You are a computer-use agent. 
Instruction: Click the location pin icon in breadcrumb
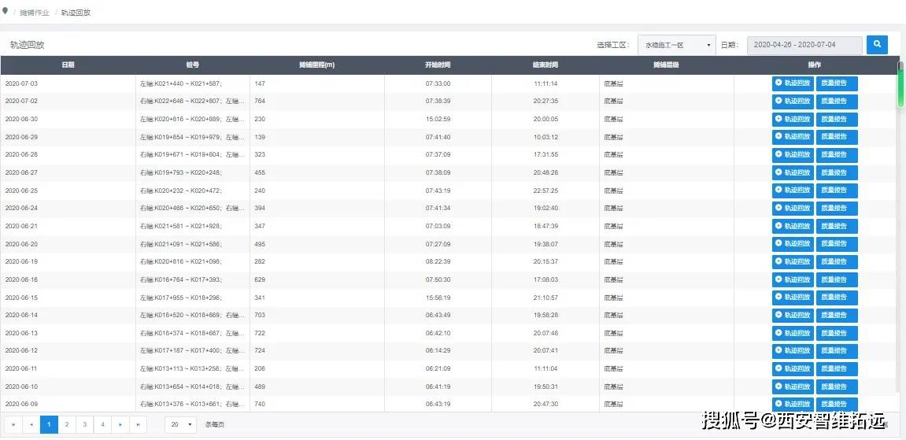coord(6,11)
